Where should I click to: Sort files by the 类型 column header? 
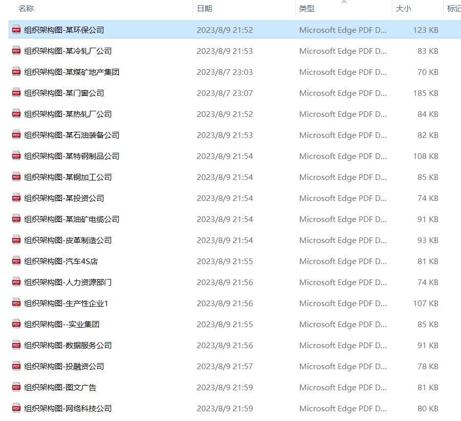coord(307,9)
